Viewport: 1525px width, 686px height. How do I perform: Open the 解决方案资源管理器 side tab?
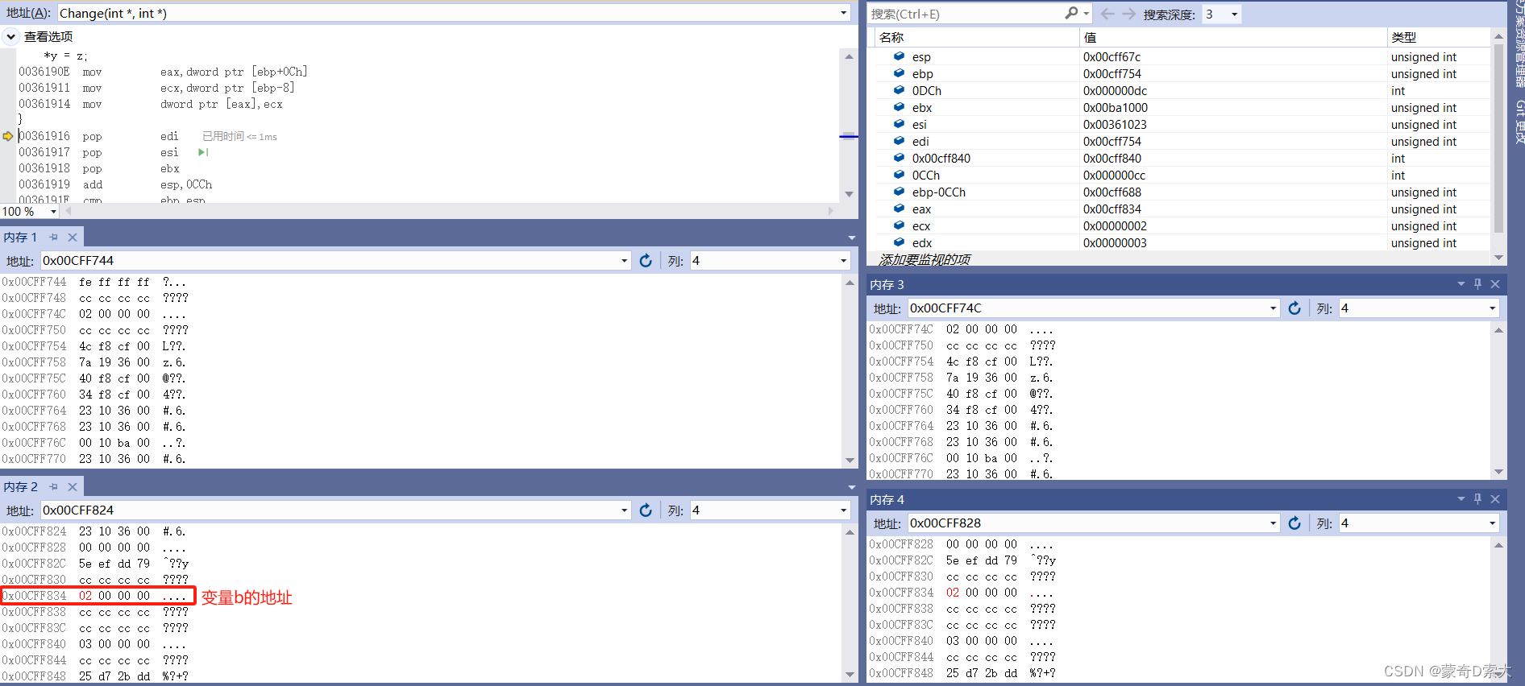point(1519,44)
